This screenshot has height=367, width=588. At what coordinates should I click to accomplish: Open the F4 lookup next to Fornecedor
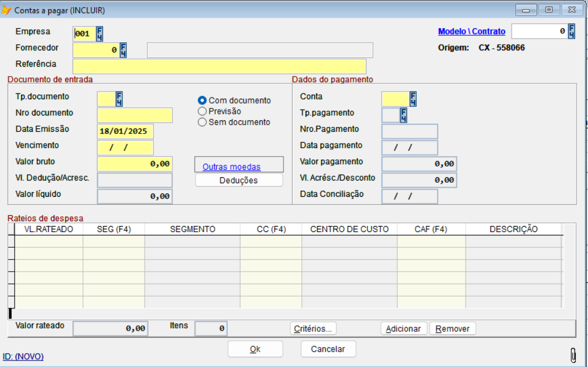(123, 50)
